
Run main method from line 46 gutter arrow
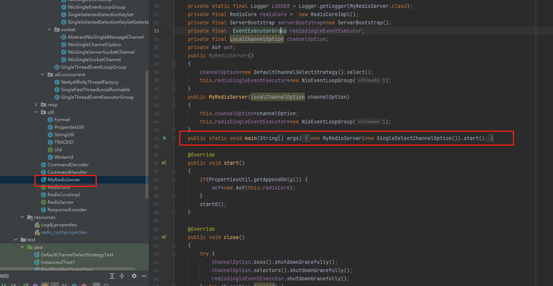tap(164, 138)
